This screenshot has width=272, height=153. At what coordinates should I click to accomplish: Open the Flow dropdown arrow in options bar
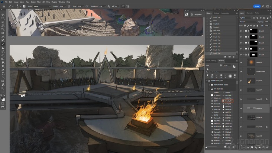coord(83,6)
